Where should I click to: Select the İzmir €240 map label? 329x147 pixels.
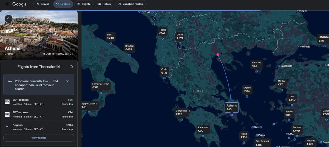point(292,98)
